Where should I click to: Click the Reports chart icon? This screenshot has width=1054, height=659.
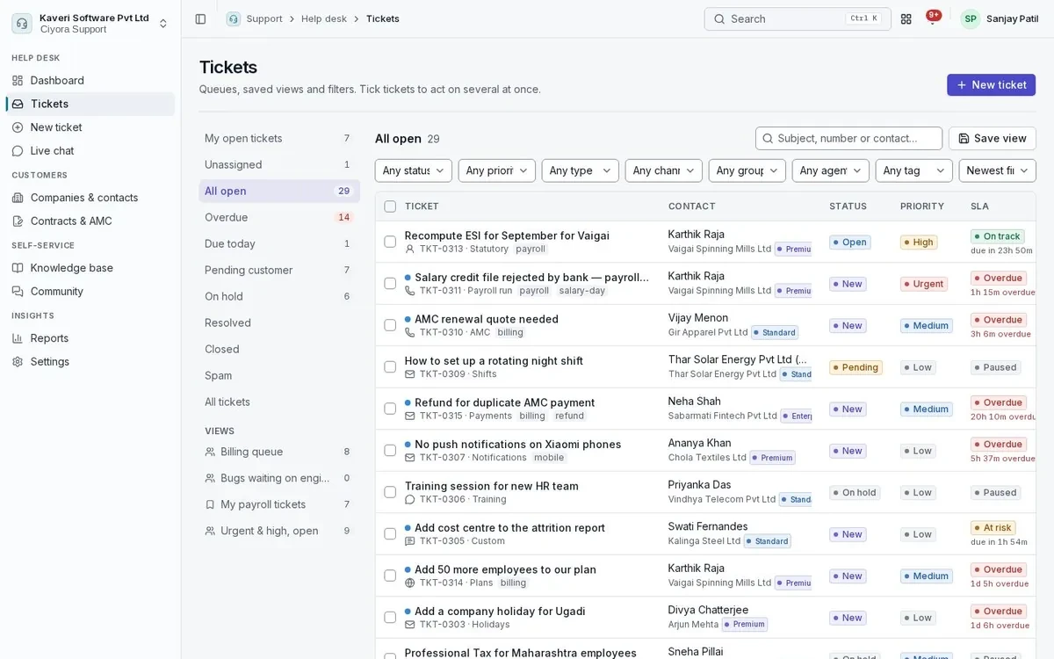click(18, 338)
